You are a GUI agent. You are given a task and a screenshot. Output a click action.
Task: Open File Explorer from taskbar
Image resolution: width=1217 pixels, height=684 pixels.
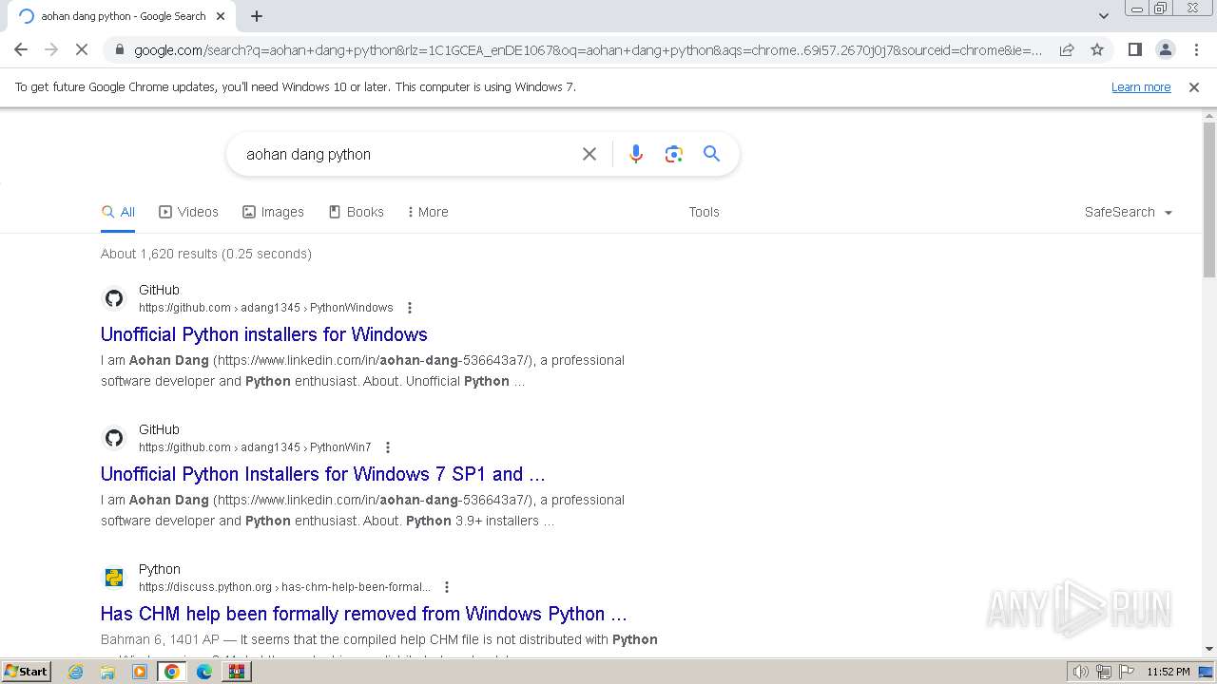pos(107,672)
